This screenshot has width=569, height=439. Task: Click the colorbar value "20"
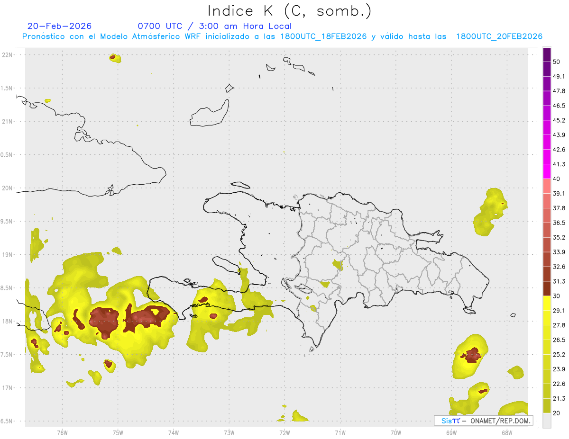point(557,413)
